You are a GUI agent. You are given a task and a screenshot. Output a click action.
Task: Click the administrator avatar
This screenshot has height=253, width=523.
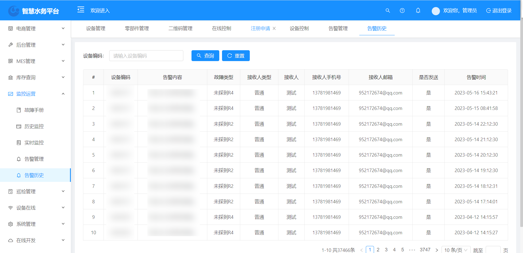tap(436, 11)
